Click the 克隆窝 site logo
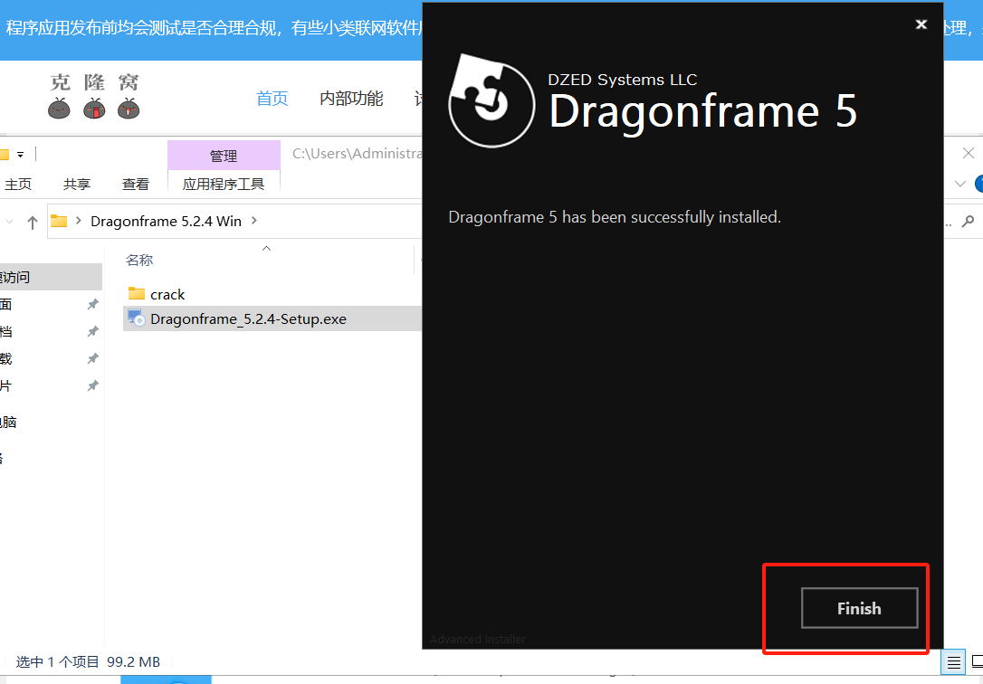The image size is (983, 684). 94,96
